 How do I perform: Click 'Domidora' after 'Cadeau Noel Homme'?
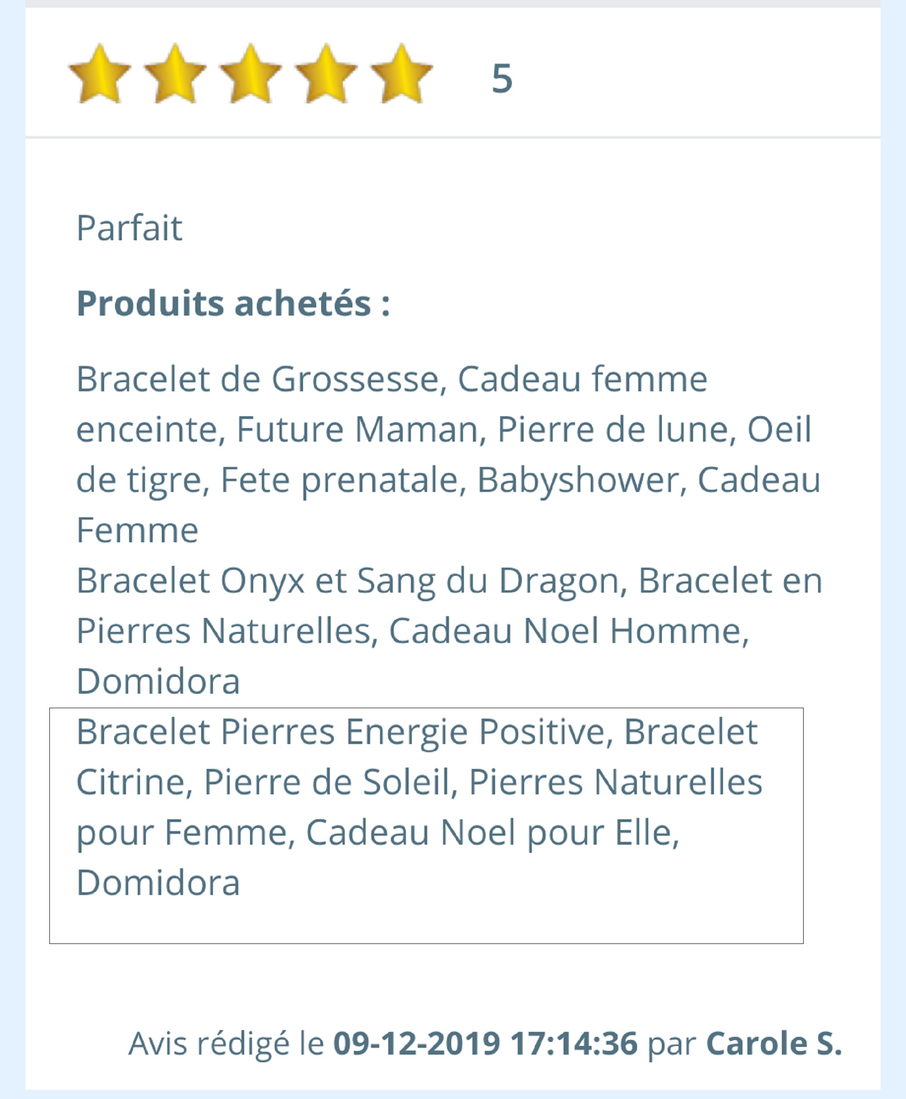(x=158, y=681)
